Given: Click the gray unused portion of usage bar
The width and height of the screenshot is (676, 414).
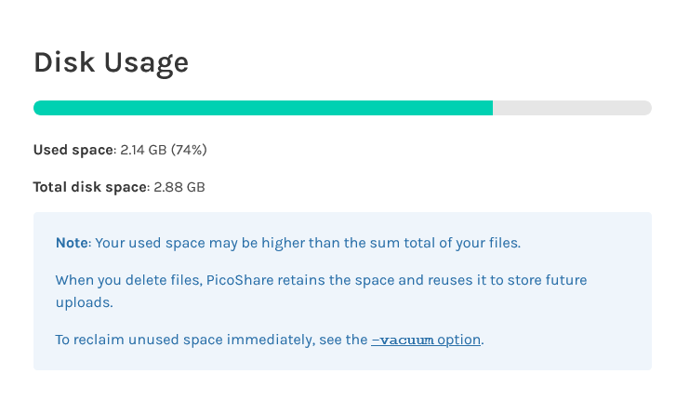Looking at the screenshot, I should point(572,108).
